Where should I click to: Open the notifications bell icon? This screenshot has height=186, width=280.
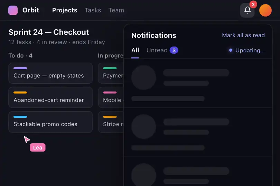[x=247, y=10]
